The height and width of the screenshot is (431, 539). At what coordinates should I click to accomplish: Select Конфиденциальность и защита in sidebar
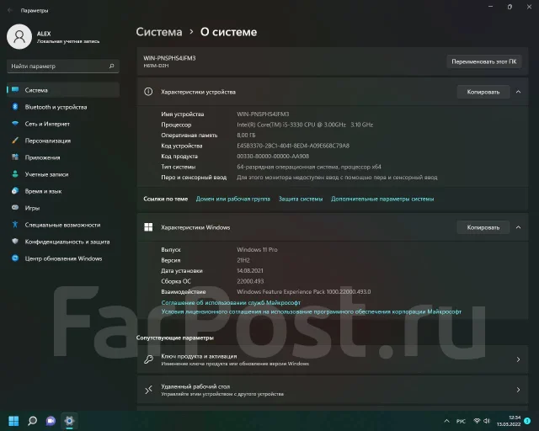(x=63, y=242)
